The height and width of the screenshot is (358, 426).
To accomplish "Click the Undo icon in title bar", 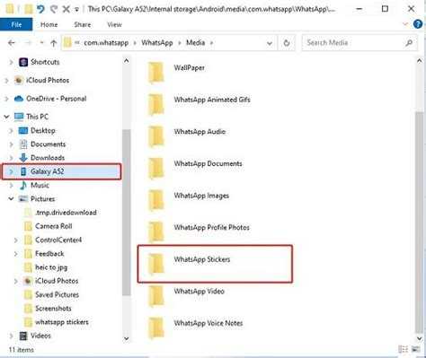I will pyautogui.click(x=40, y=9).
